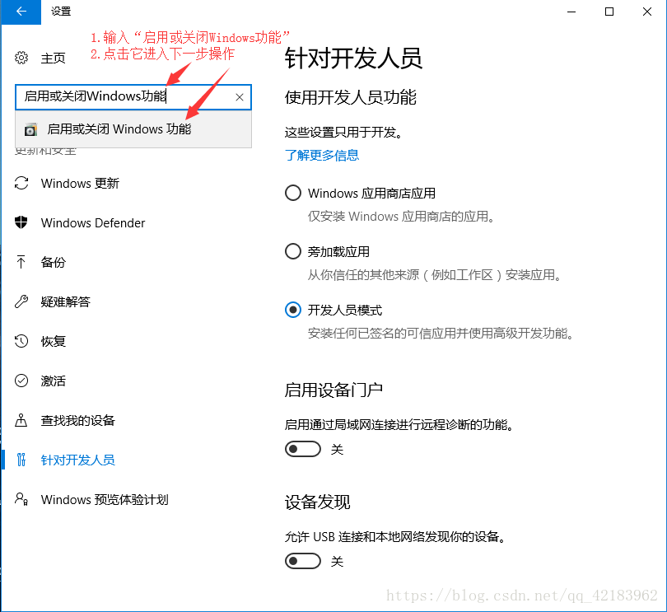Select the 启用或关闭 Windows 功能 search suggestion

click(133, 129)
